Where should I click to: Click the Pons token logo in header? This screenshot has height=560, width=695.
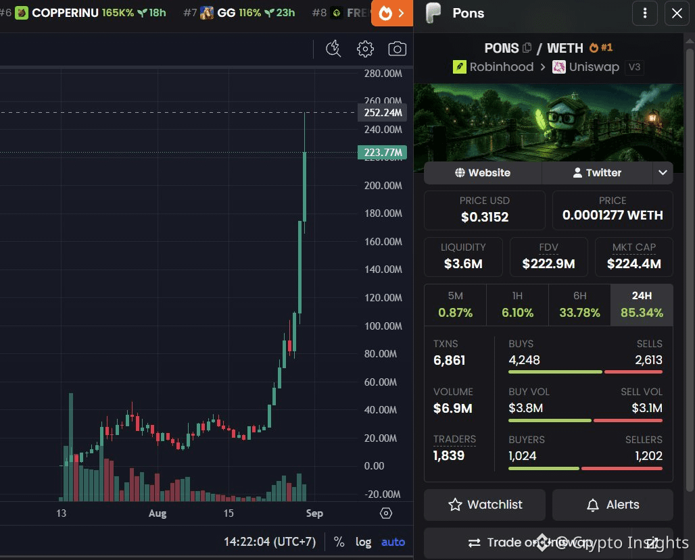(x=433, y=13)
